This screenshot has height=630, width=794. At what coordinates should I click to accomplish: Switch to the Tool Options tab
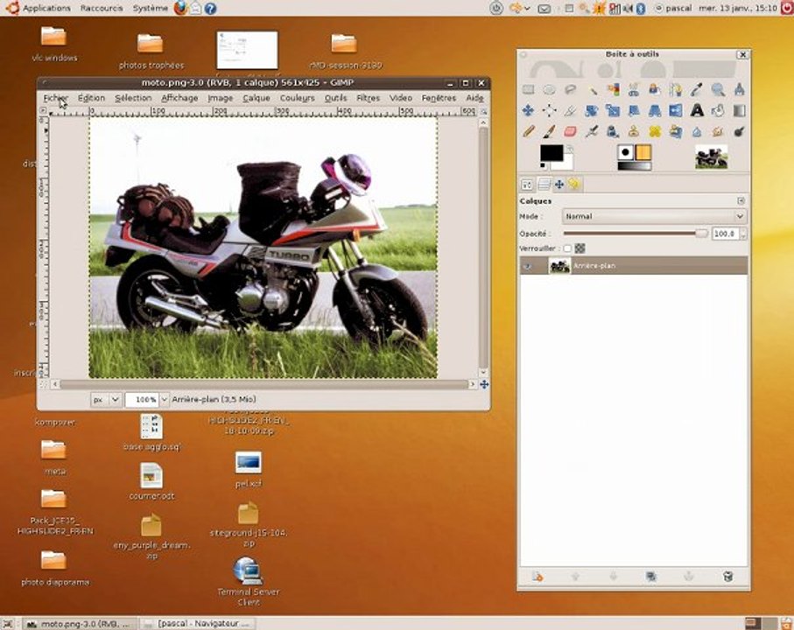527,185
